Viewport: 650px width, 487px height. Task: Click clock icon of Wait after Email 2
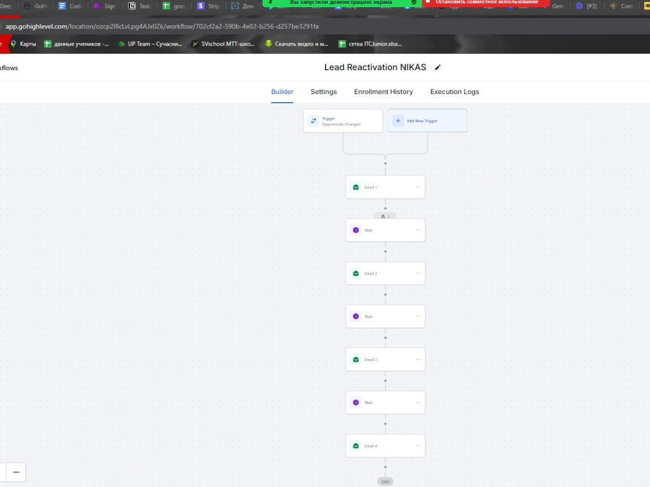point(356,316)
